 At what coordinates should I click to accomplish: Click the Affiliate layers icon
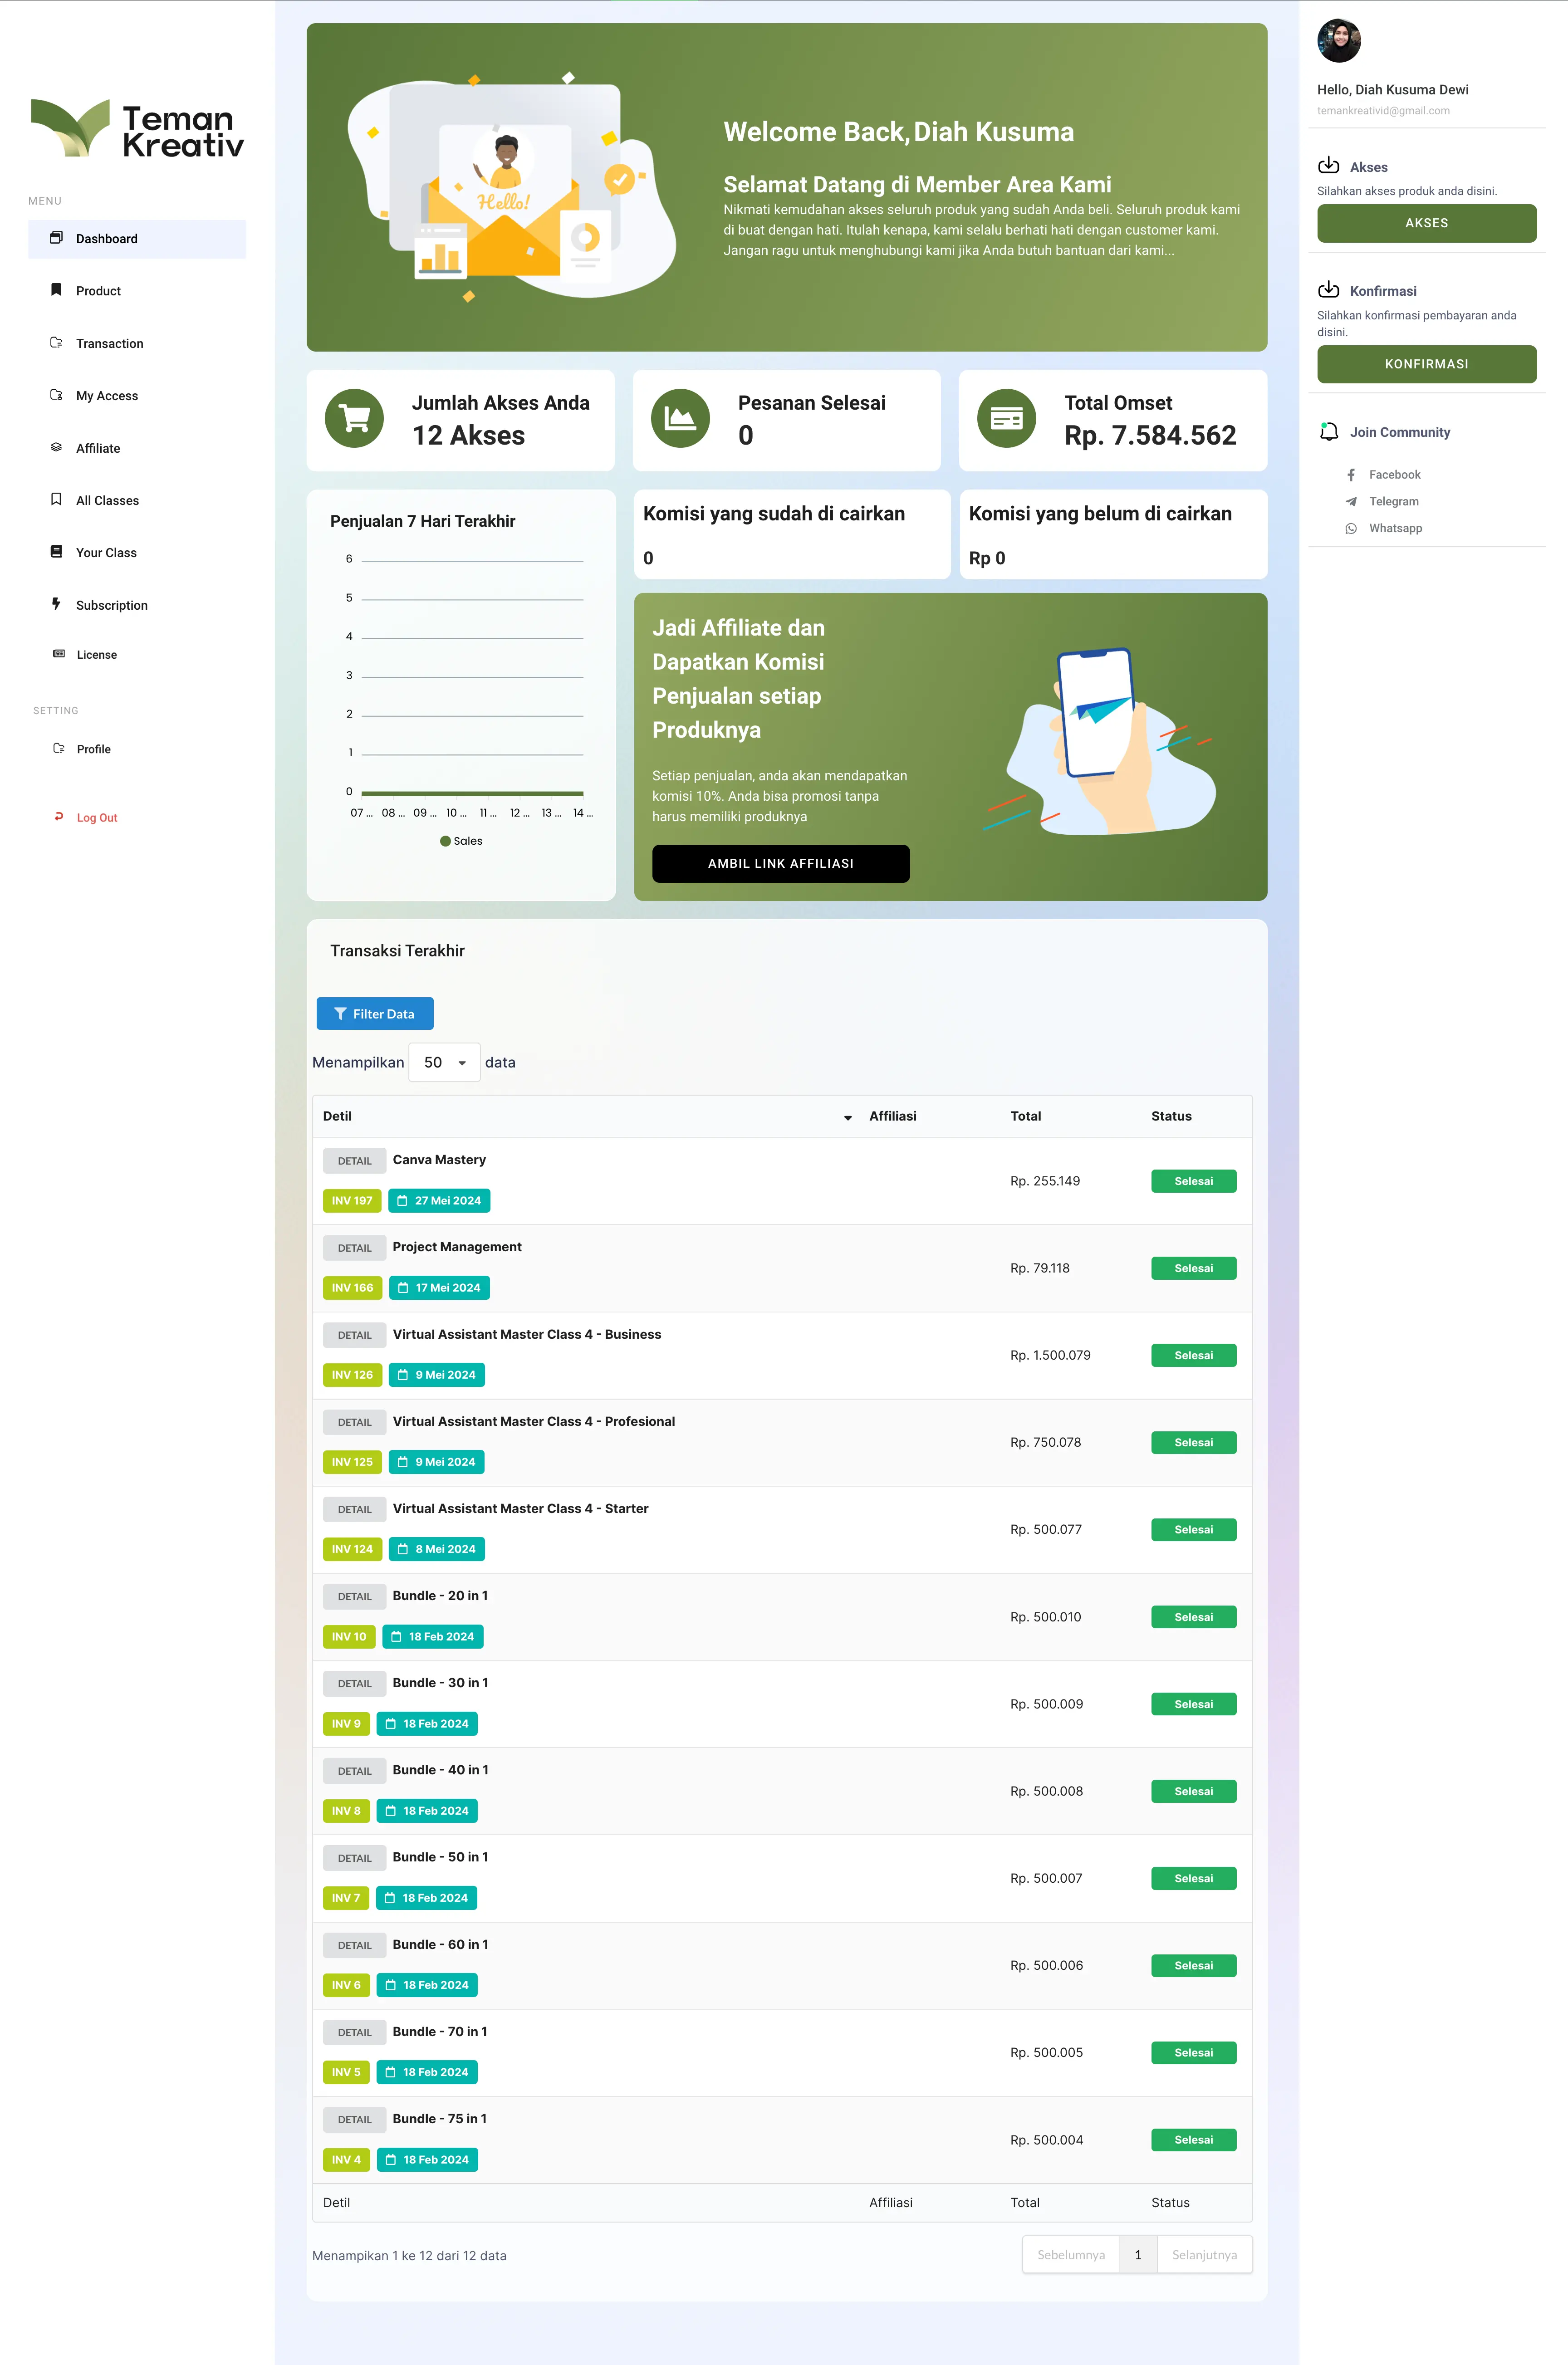(x=56, y=447)
